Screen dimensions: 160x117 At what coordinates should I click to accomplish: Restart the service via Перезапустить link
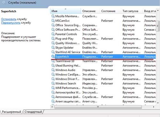pyautogui.click(x=11, y=23)
